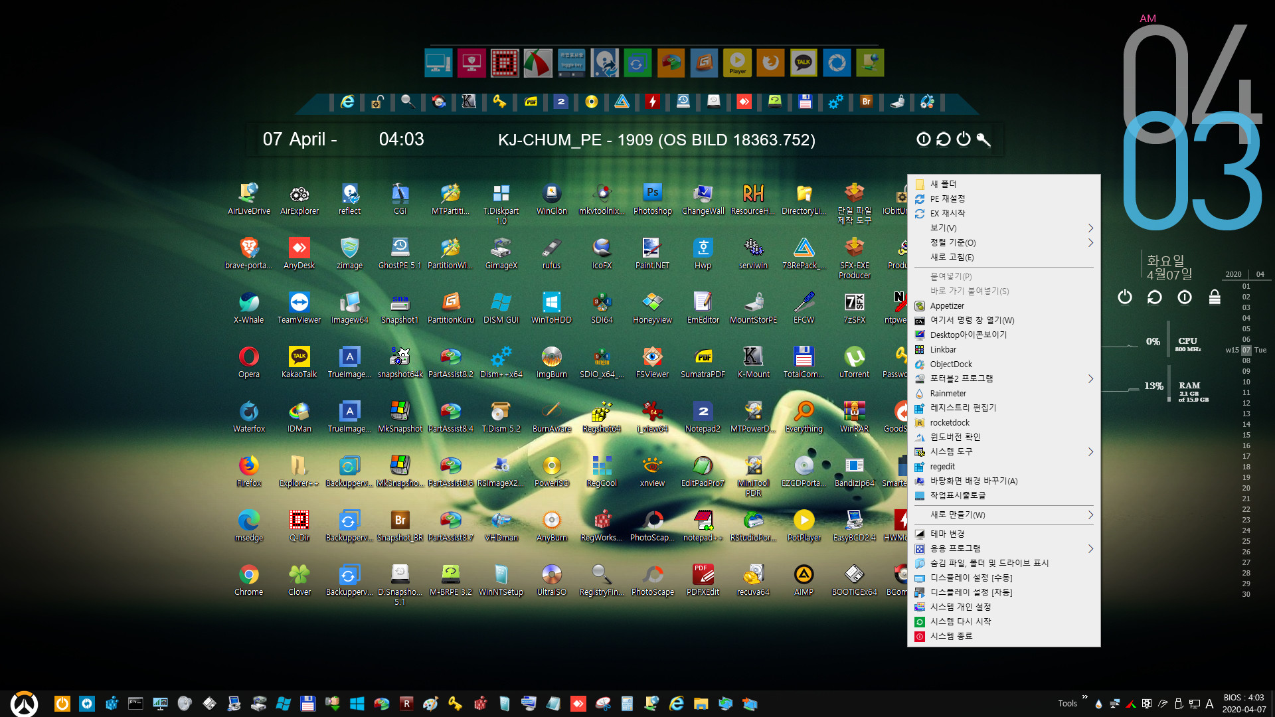Click the TALK icon in the top launcher
This screenshot has width=1275, height=717.
coord(804,62)
